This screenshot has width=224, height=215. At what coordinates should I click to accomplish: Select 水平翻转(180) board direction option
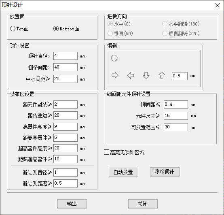tap(181, 24)
